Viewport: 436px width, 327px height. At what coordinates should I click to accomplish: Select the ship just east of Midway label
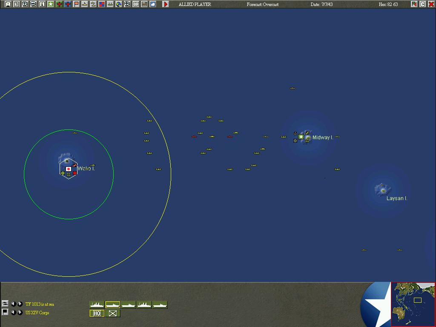point(337,137)
